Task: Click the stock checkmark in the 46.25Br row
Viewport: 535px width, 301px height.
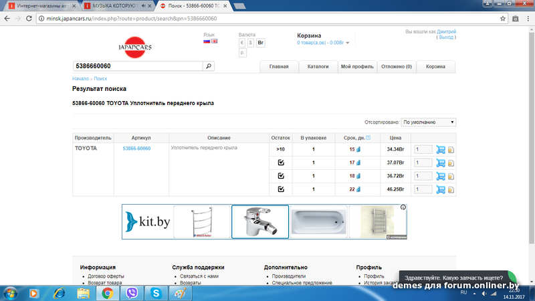Action: point(281,190)
